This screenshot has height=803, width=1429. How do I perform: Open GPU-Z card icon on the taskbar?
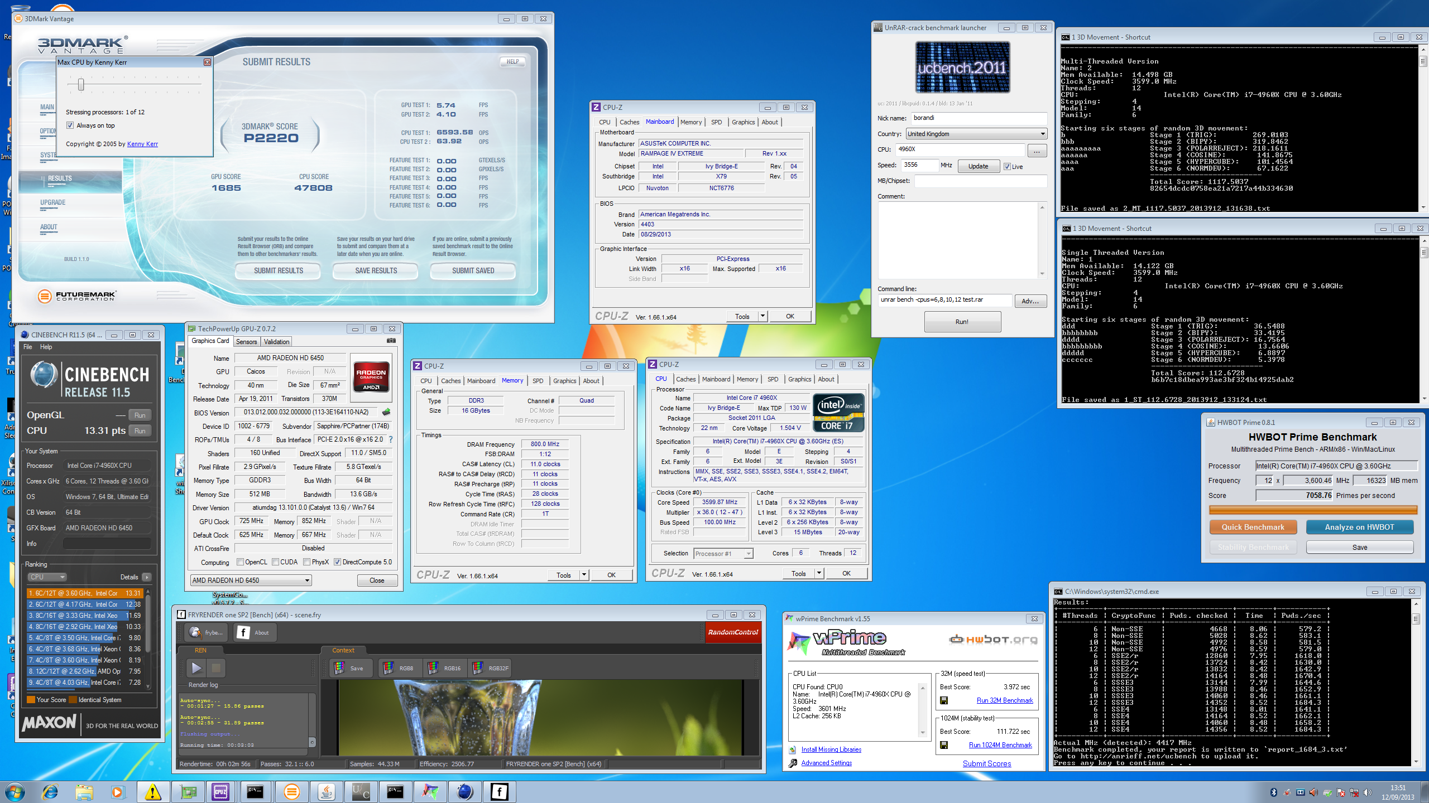click(189, 791)
